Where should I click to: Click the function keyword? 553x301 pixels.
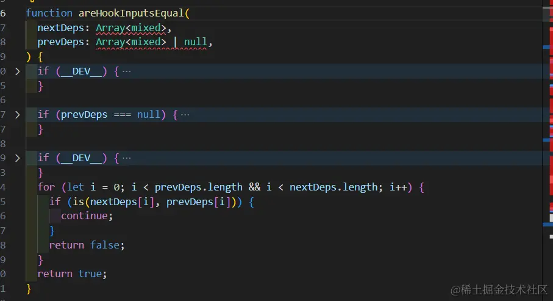coord(49,13)
